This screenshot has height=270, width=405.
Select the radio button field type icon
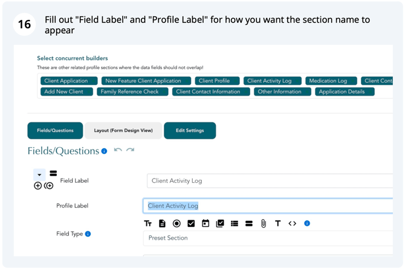tap(177, 223)
